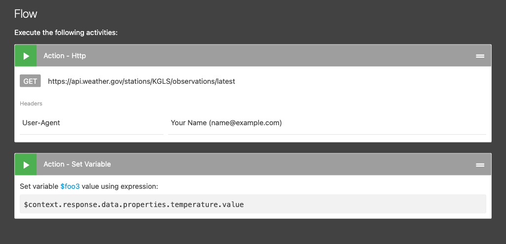The width and height of the screenshot is (506, 244).
Task: Click the "Action - Http" title text
Action: pyautogui.click(x=65, y=56)
